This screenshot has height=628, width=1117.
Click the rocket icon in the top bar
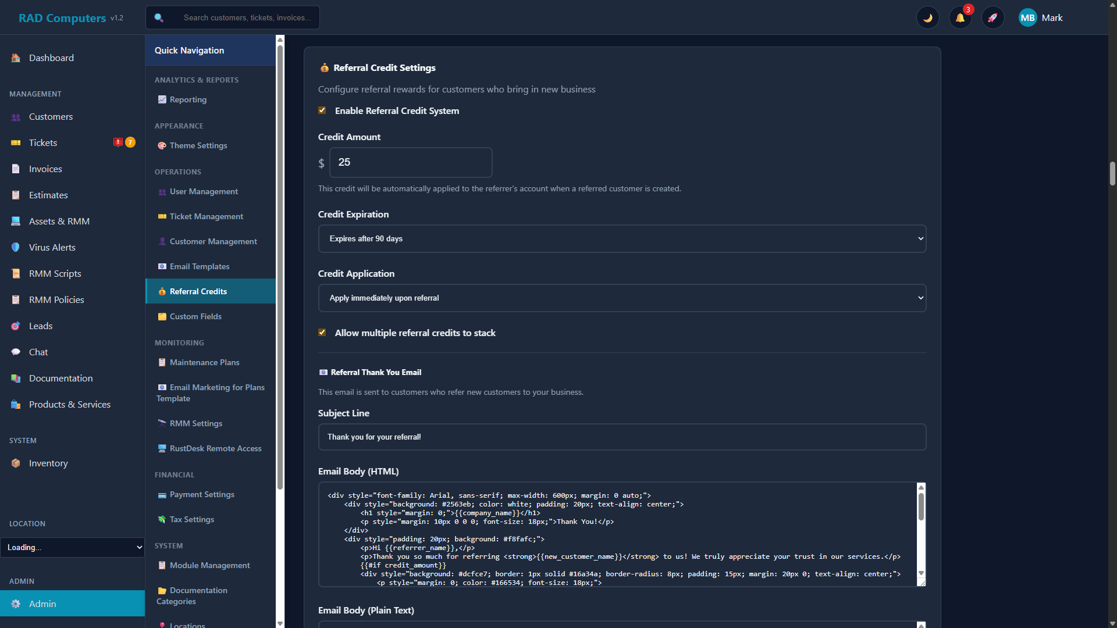tap(993, 17)
